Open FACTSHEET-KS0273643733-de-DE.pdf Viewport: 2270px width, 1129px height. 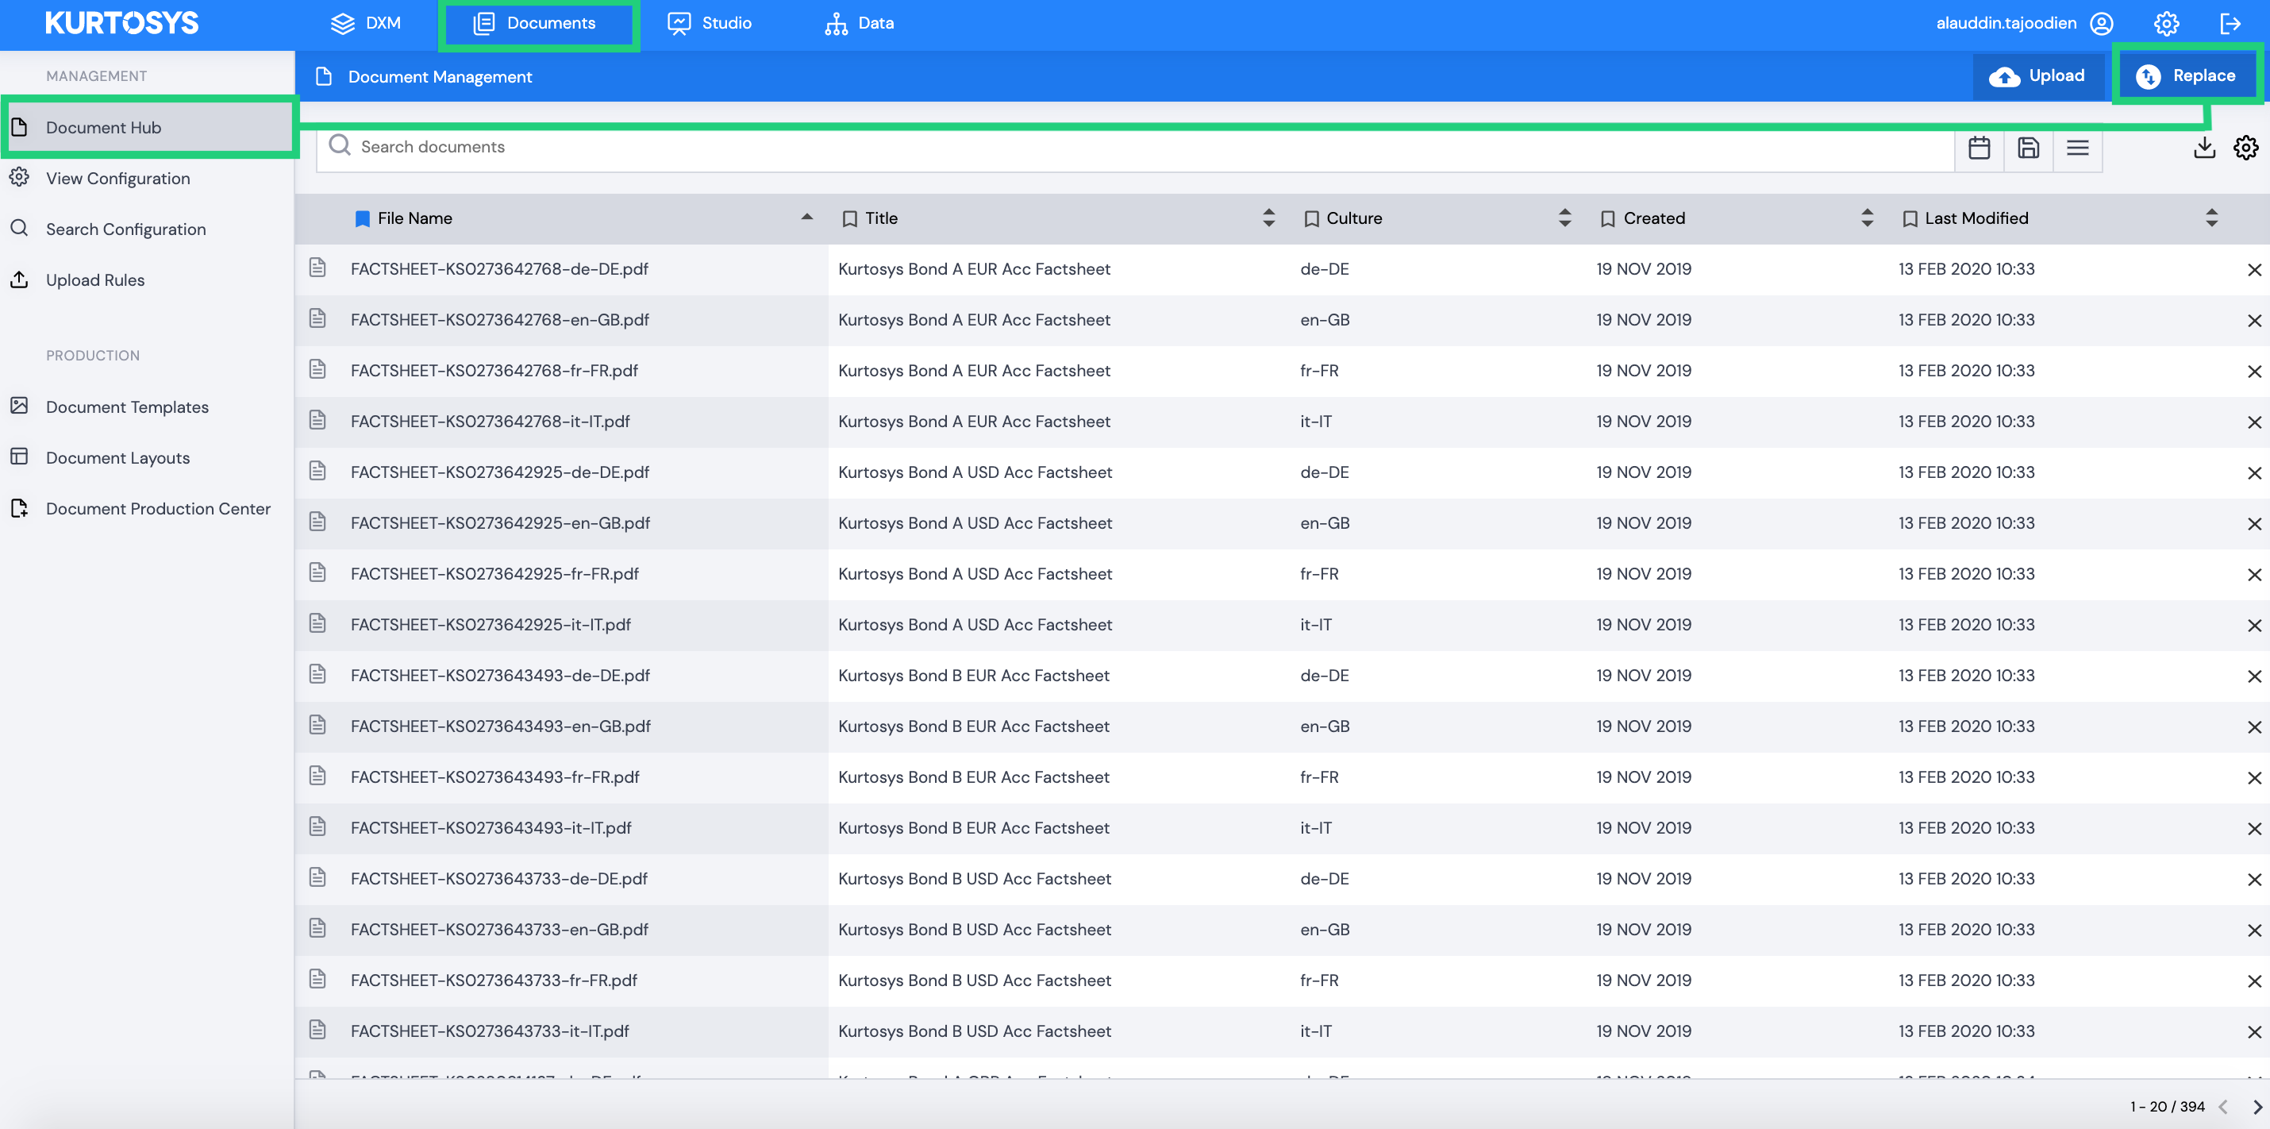(498, 879)
